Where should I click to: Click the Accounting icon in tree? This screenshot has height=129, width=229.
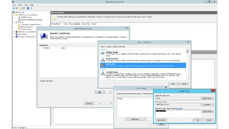17,34
